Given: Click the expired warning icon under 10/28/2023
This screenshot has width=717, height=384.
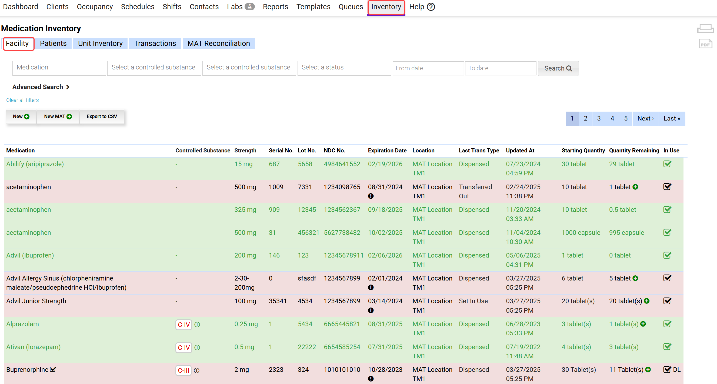Looking at the screenshot, I should click(371, 379).
